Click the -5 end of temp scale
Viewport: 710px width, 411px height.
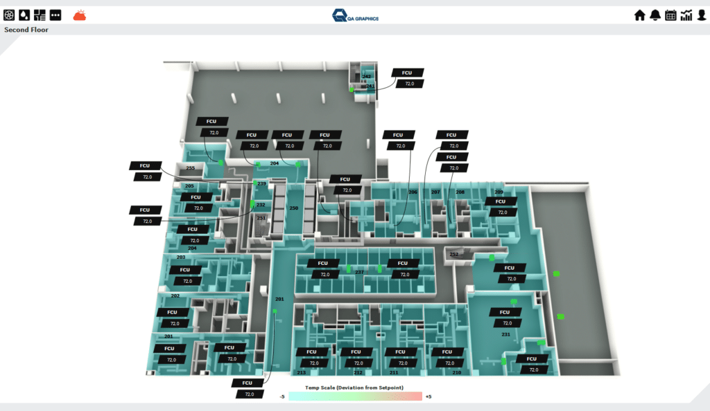point(282,397)
